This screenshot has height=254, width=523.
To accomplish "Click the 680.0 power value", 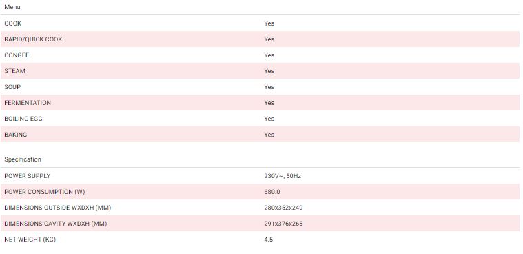I will (272, 192).
